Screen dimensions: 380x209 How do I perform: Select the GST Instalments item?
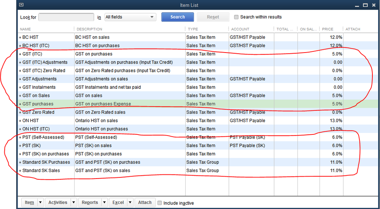(39, 87)
